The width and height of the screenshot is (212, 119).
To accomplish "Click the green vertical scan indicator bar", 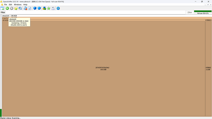I will (x=1, y=113).
